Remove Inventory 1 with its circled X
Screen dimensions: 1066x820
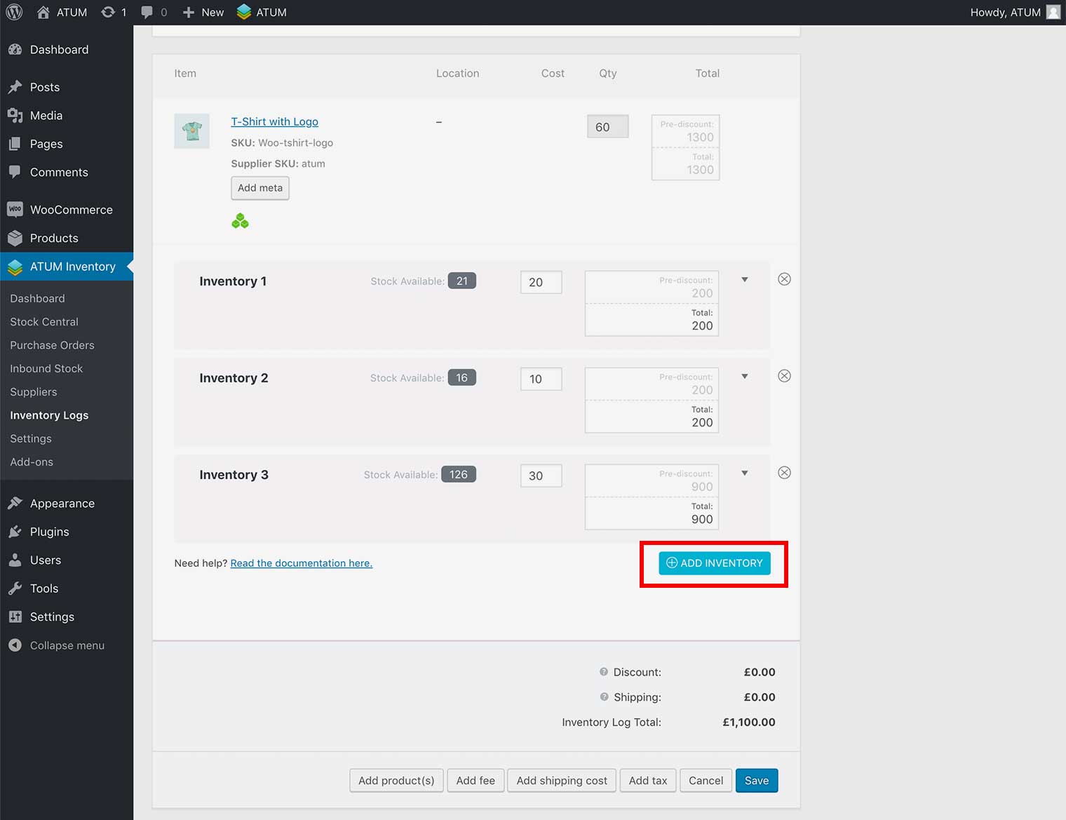point(784,279)
